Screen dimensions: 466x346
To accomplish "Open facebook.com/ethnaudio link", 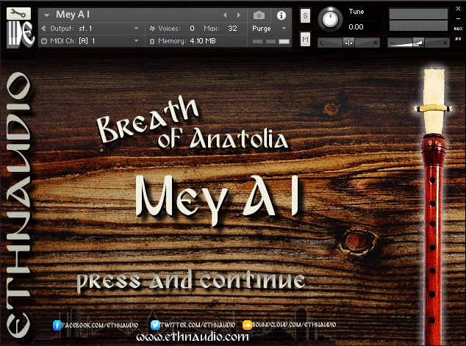I will 100,325.
